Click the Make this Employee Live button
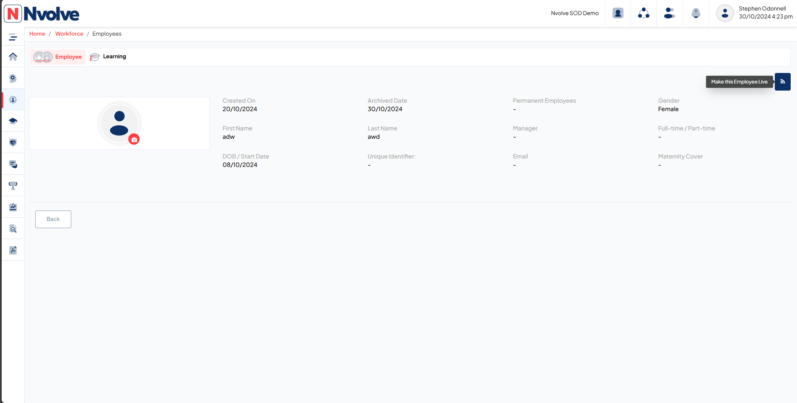 coord(782,82)
